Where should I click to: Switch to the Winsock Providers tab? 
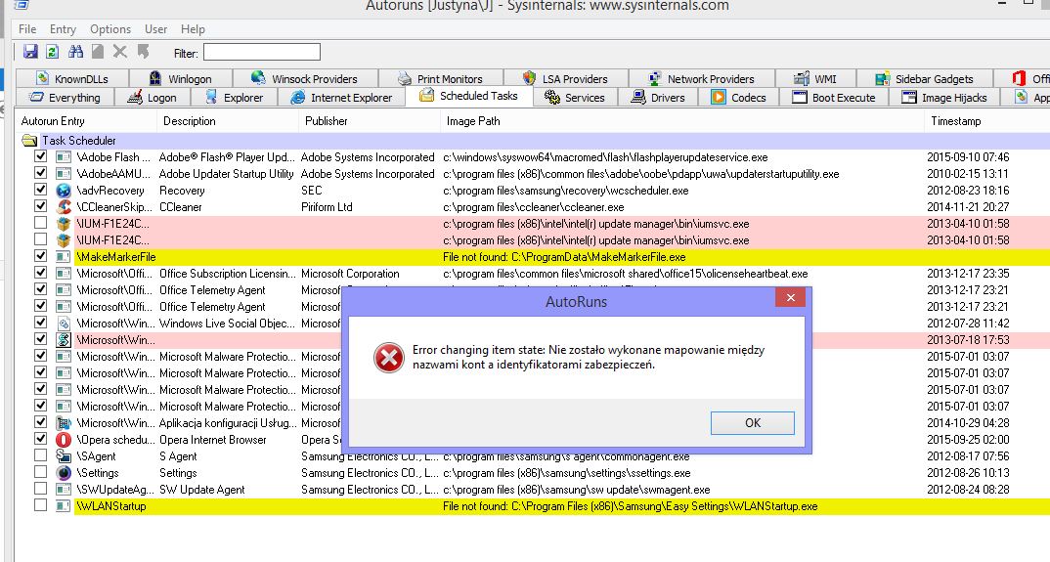tap(305, 78)
